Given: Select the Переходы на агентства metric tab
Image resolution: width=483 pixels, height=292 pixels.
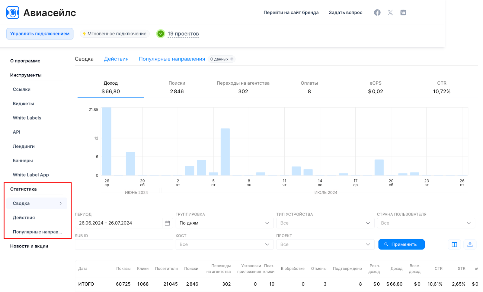Looking at the screenshot, I should tap(243, 87).
